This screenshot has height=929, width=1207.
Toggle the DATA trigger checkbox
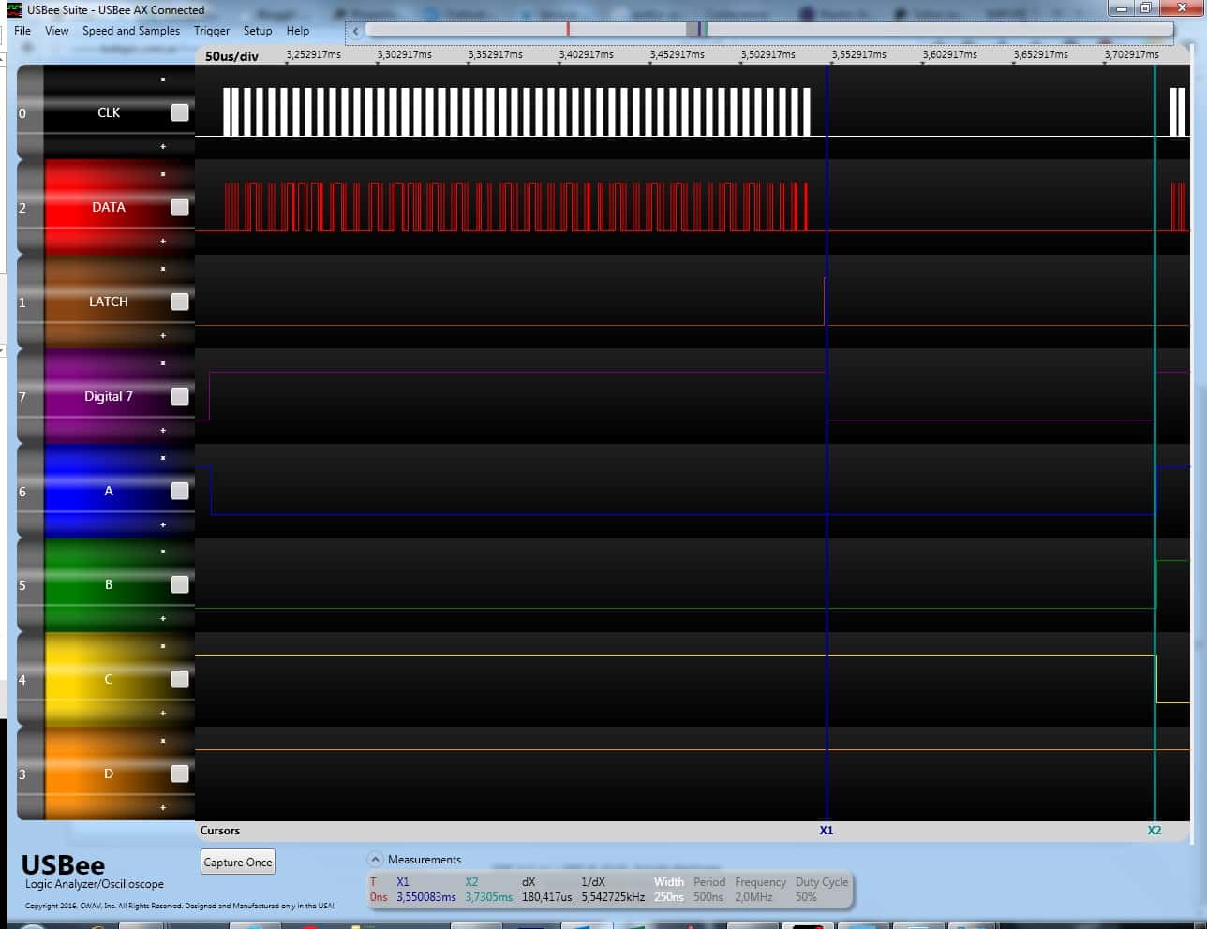pyautogui.click(x=180, y=207)
